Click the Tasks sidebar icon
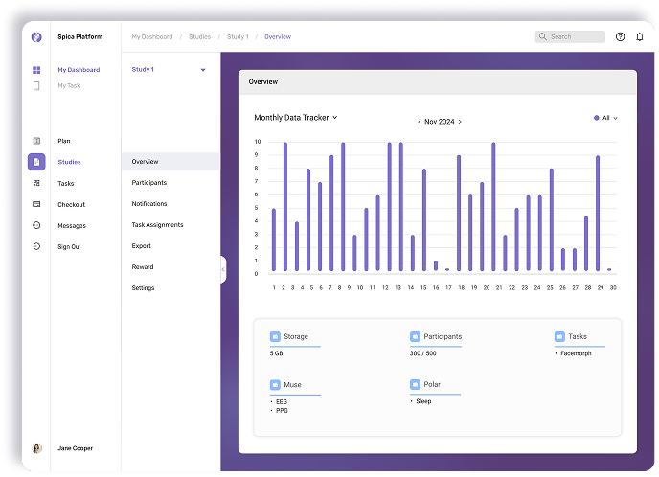Screen dimensions: 659x477 [36, 183]
